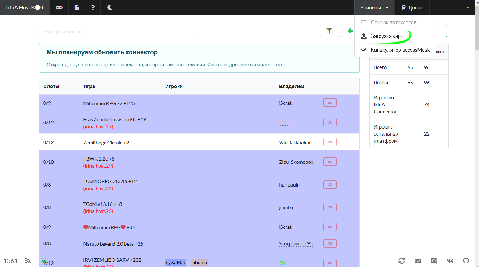This screenshot has width=479, height=267.
Task: Select Калькулятор accessMask from the menu
Action: 395,50
